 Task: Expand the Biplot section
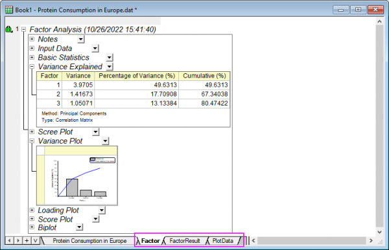tap(32, 227)
